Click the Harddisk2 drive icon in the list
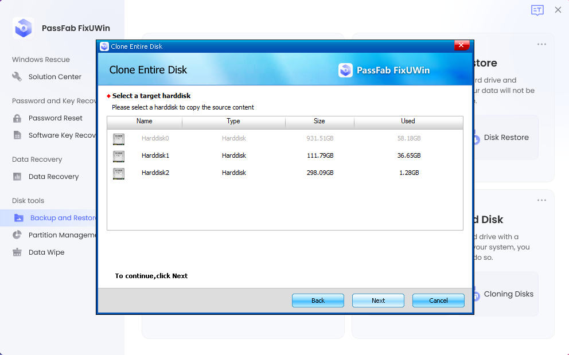This screenshot has height=355, width=569. tap(119, 173)
